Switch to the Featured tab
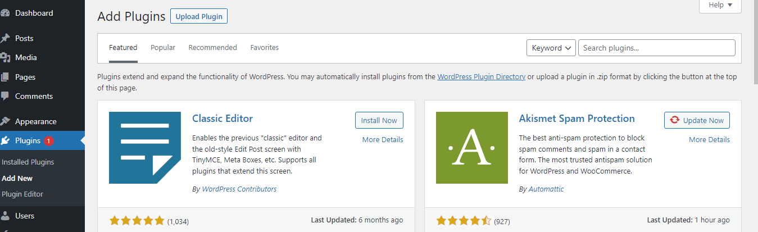This screenshot has height=232, width=758. [123, 48]
